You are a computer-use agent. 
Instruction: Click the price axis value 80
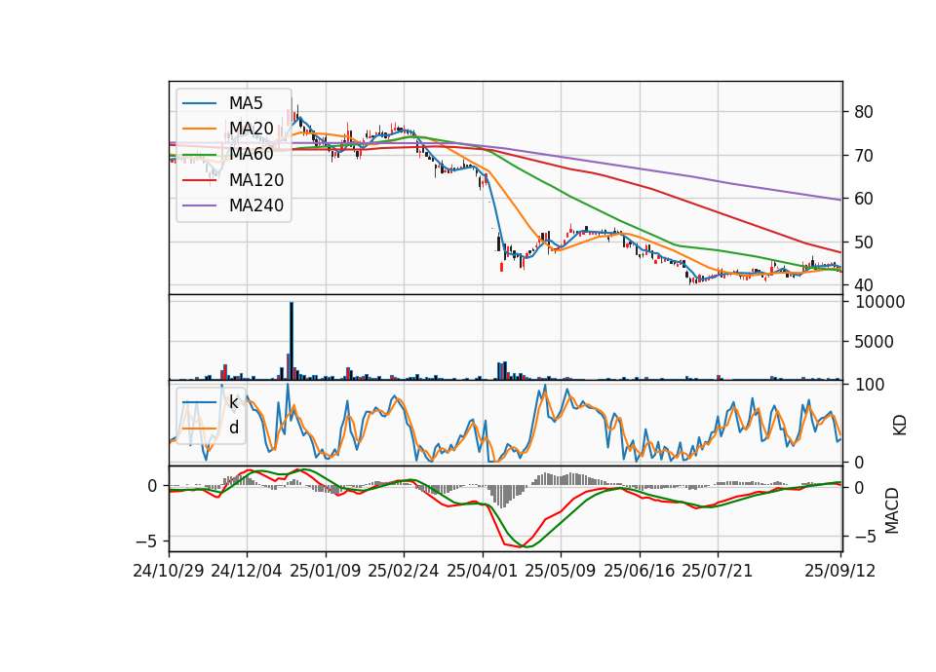point(864,111)
